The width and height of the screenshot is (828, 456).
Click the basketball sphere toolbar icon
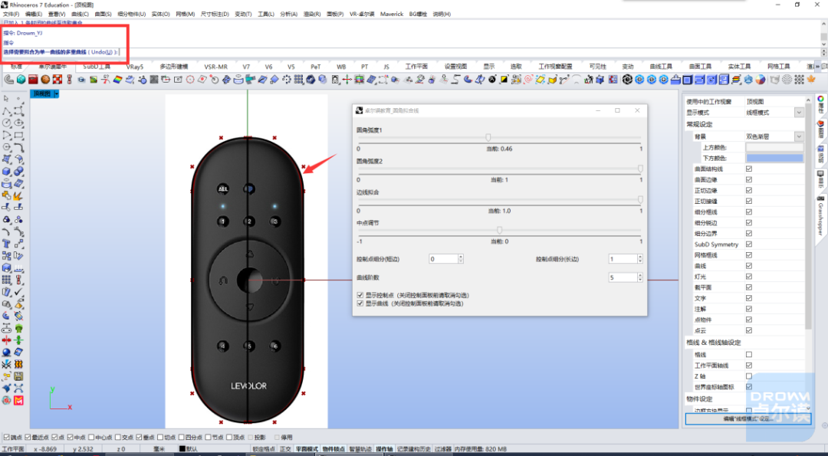(x=45, y=80)
